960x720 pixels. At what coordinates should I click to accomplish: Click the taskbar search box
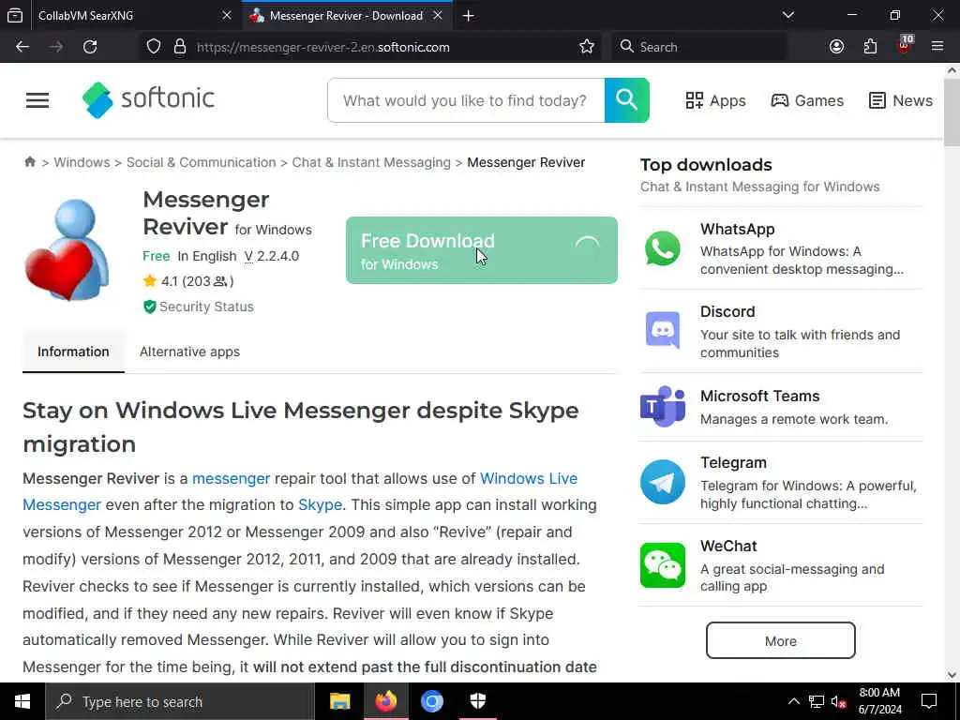point(180,701)
